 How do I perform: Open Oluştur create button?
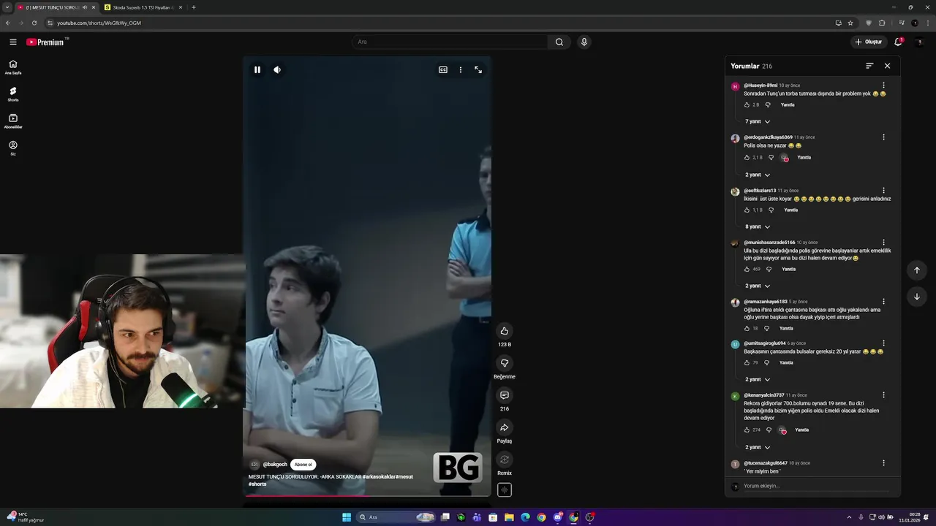[x=869, y=42]
